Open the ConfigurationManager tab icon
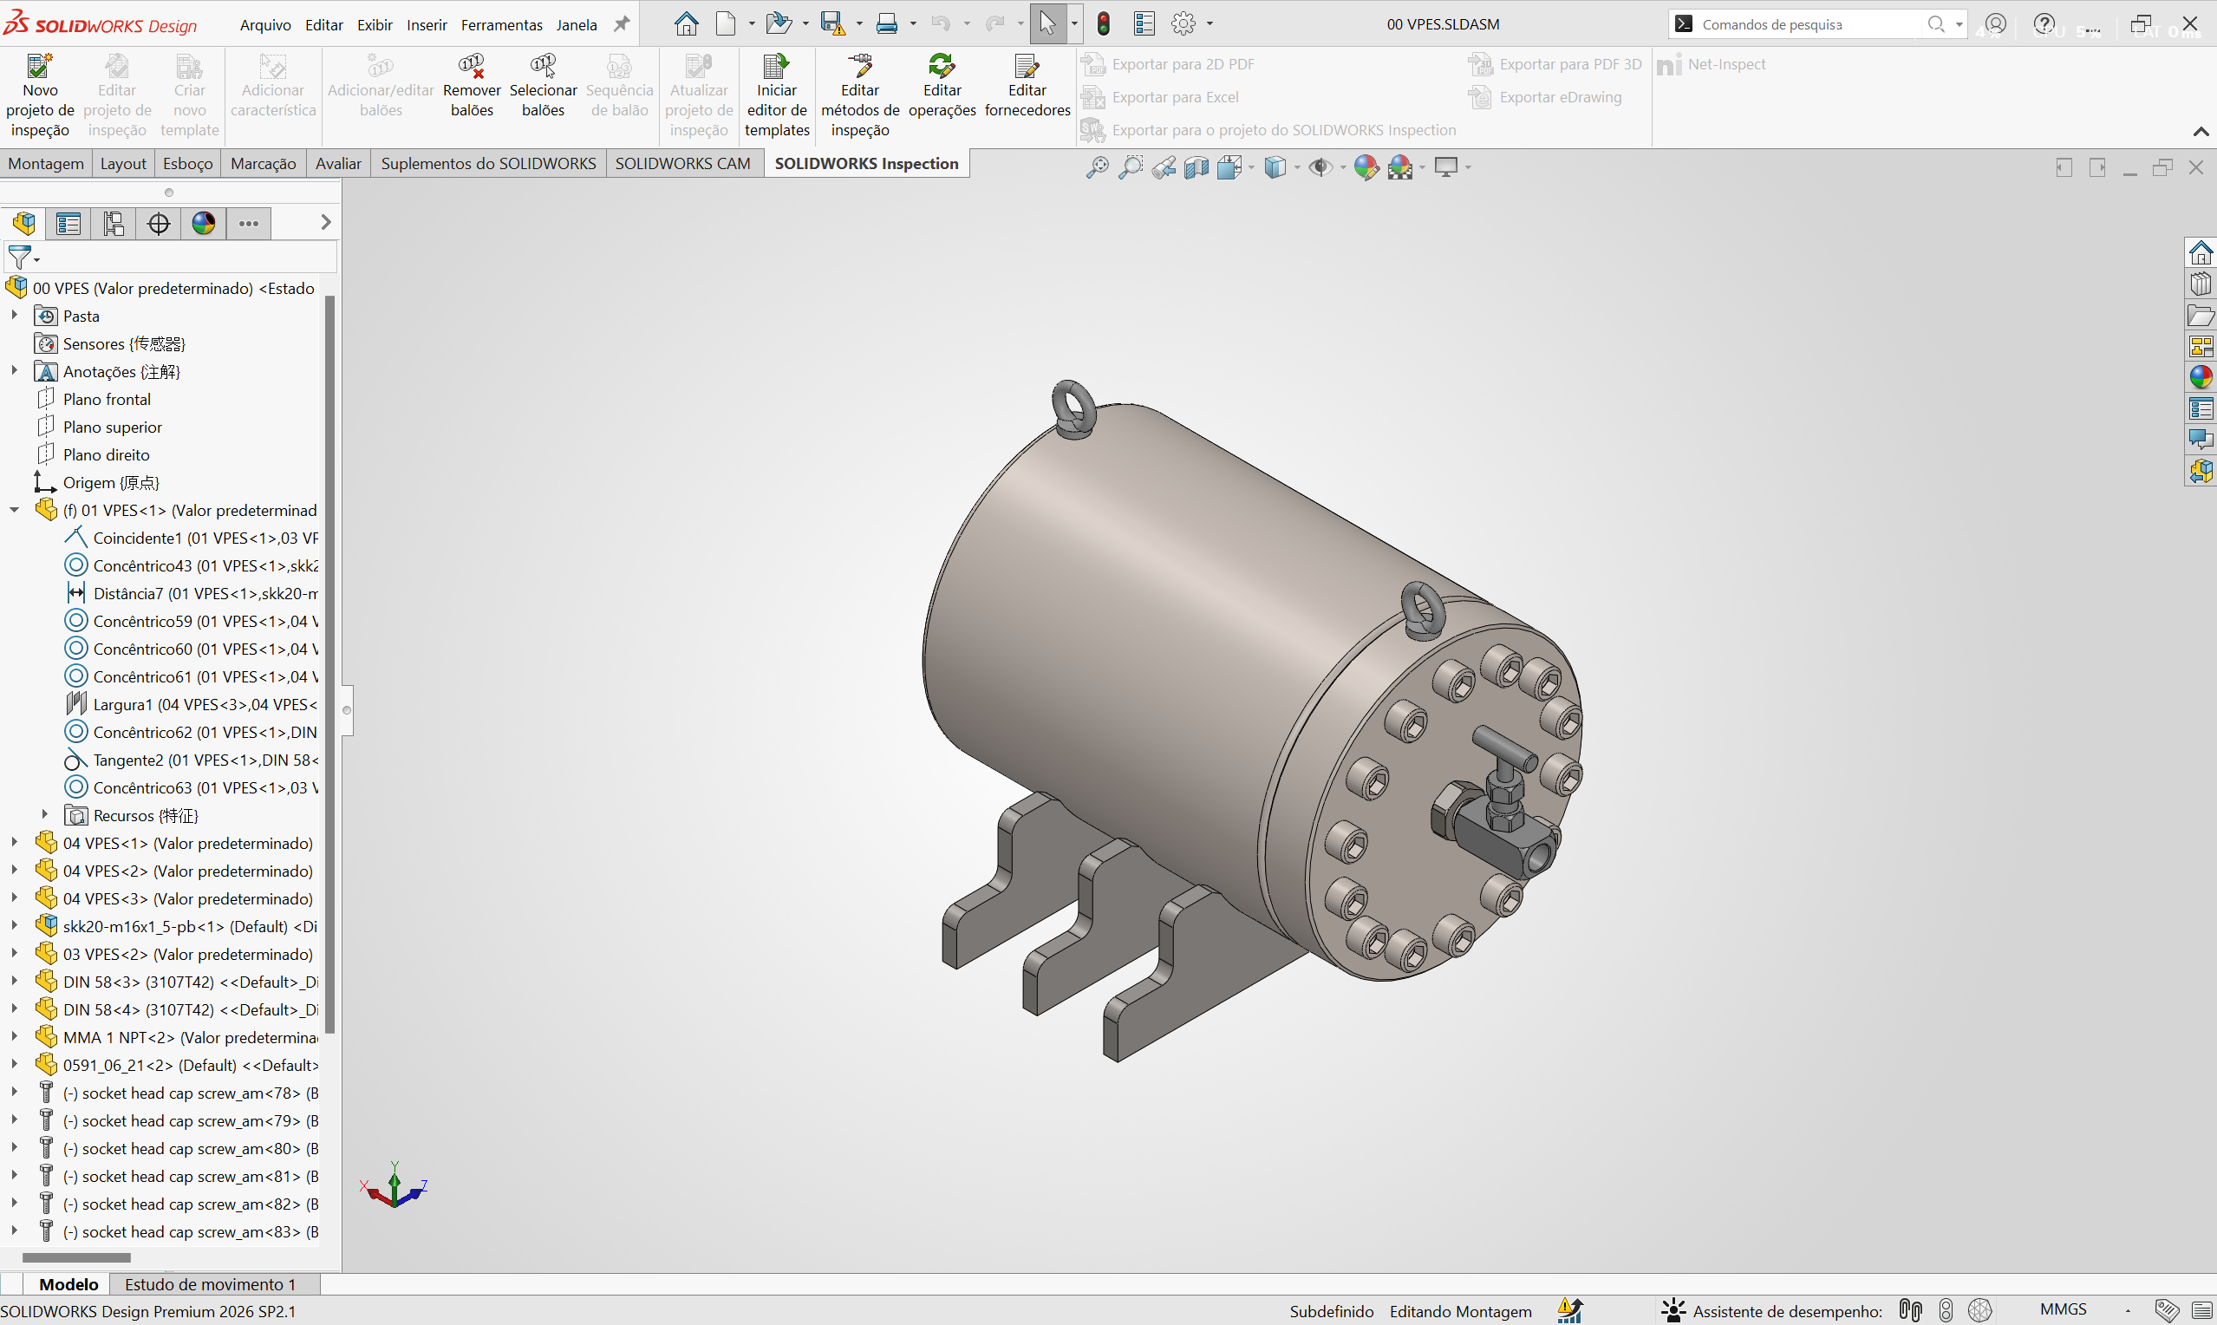 click(114, 222)
